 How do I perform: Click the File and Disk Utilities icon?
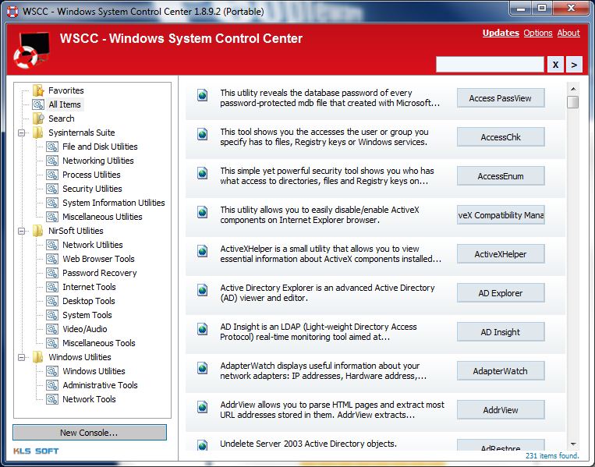pos(52,147)
